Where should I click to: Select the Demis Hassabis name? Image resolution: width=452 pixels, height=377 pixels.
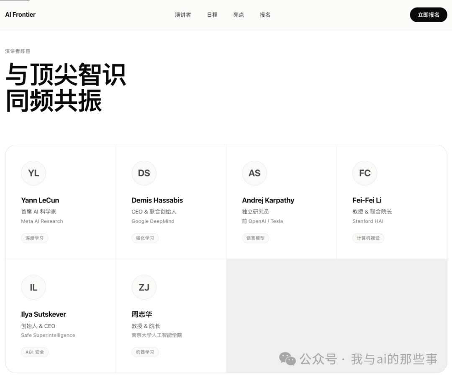[x=157, y=200]
